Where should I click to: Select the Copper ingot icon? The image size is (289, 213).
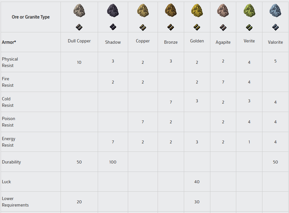click(143, 28)
